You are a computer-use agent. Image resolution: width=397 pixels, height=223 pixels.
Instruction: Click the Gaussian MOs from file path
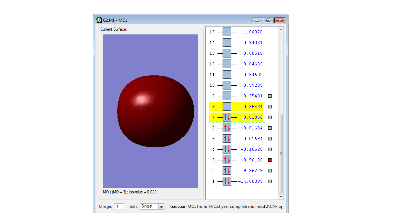(x=245, y=206)
